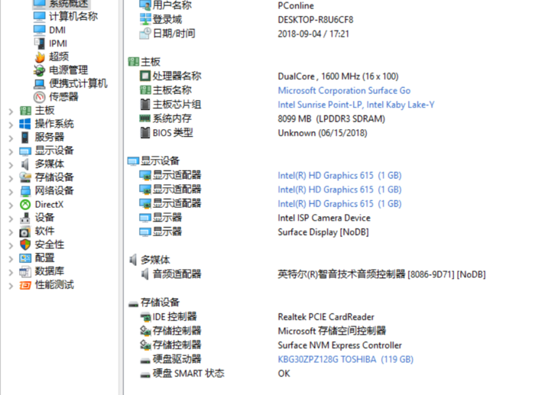The height and width of the screenshot is (395, 535).
Task: Click the 主板 motherboard icon in sidebar
Action: 25,111
